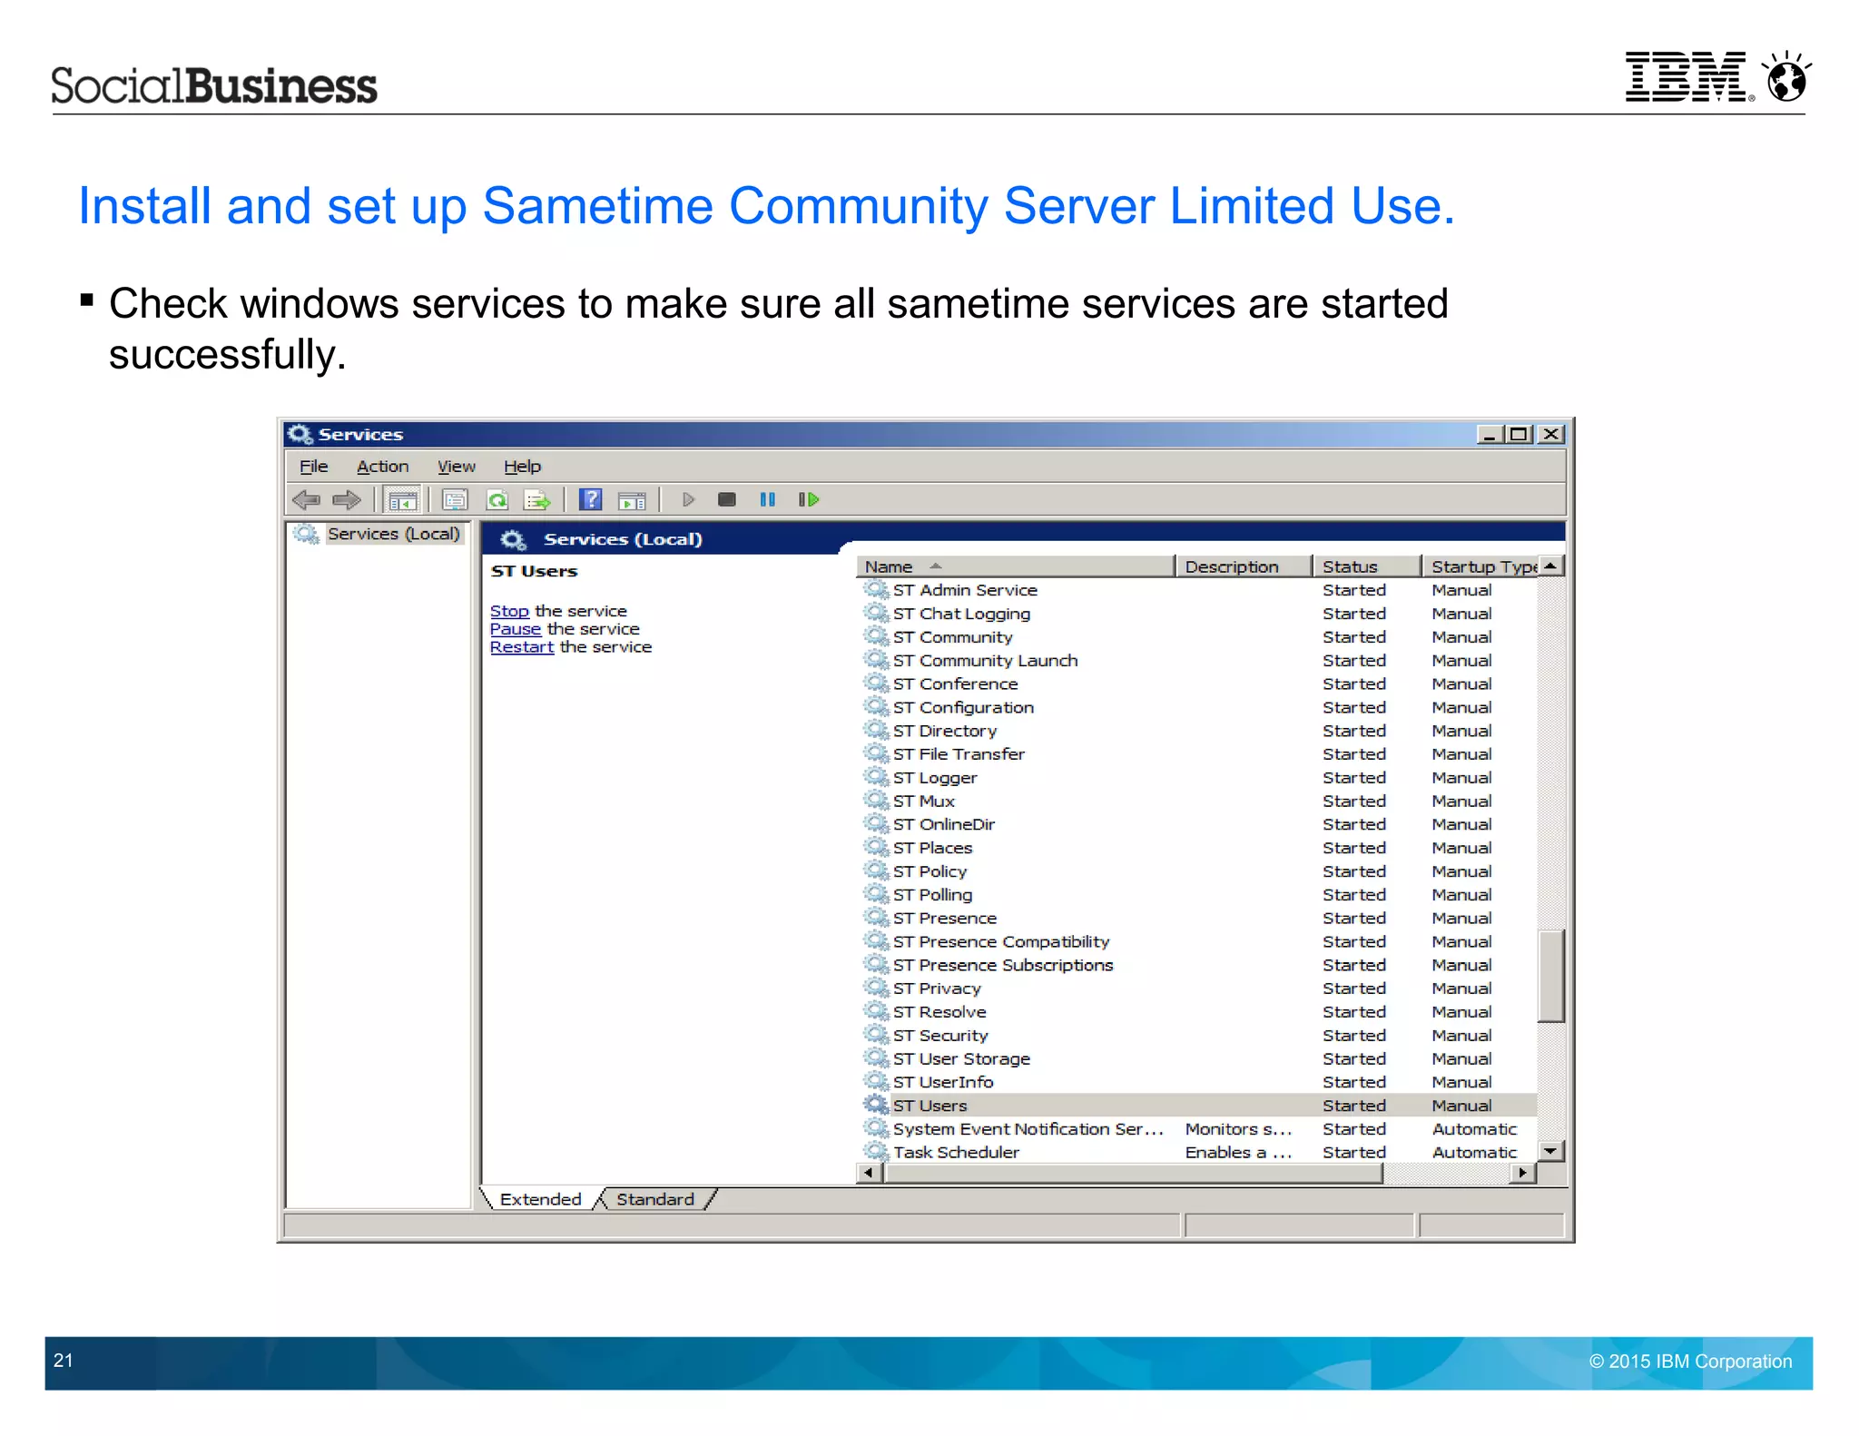This screenshot has height=1436, width=1859.
Task: Click the Pause Service icon
Action: [x=768, y=499]
